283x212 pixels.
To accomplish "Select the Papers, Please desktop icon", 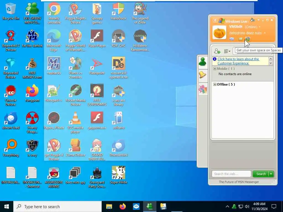I will coord(54,121).
